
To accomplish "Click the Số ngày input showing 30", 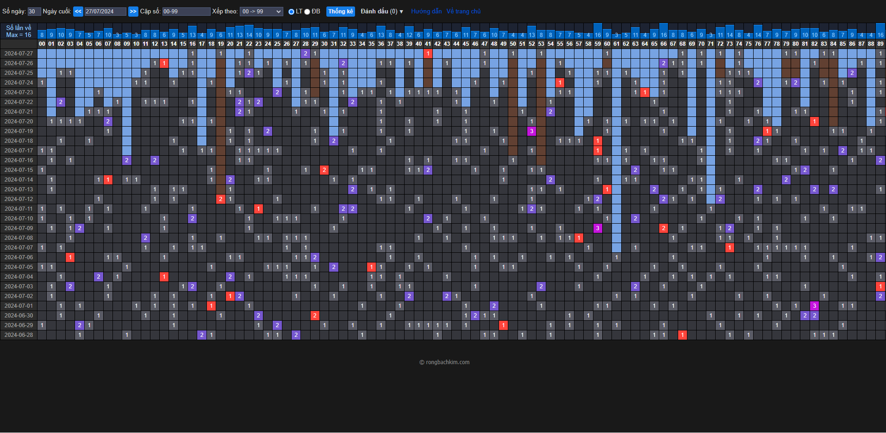I will (x=34, y=12).
